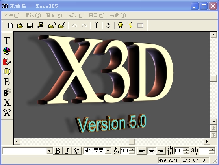Save the project with the floppy disk icon
Image resolution: width=219 pixels, height=165 pixels.
point(30,26)
